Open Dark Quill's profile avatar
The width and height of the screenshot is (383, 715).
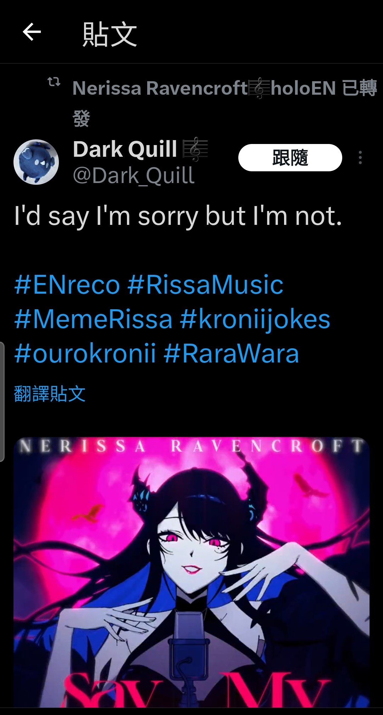coord(36,162)
